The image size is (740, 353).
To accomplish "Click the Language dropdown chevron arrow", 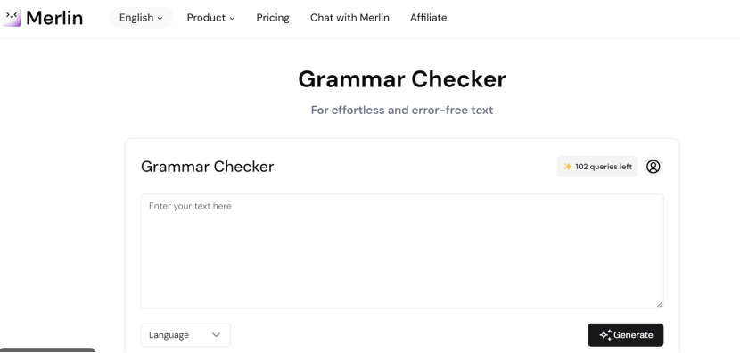I will [x=216, y=335].
